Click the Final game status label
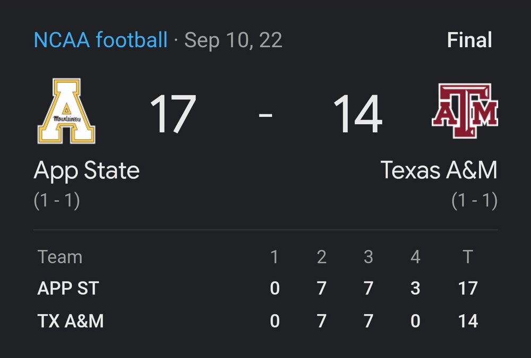The image size is (531, 358). (469, 40)
